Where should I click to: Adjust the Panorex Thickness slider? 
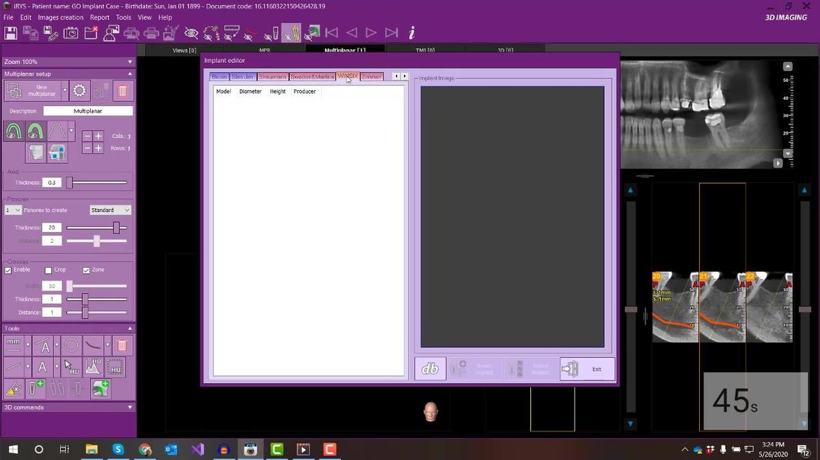click(96, 227)
